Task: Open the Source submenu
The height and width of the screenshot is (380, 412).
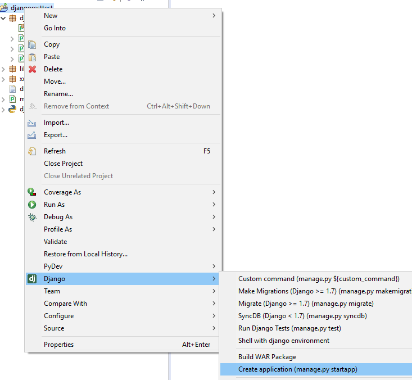Action: tap(123, 328)
